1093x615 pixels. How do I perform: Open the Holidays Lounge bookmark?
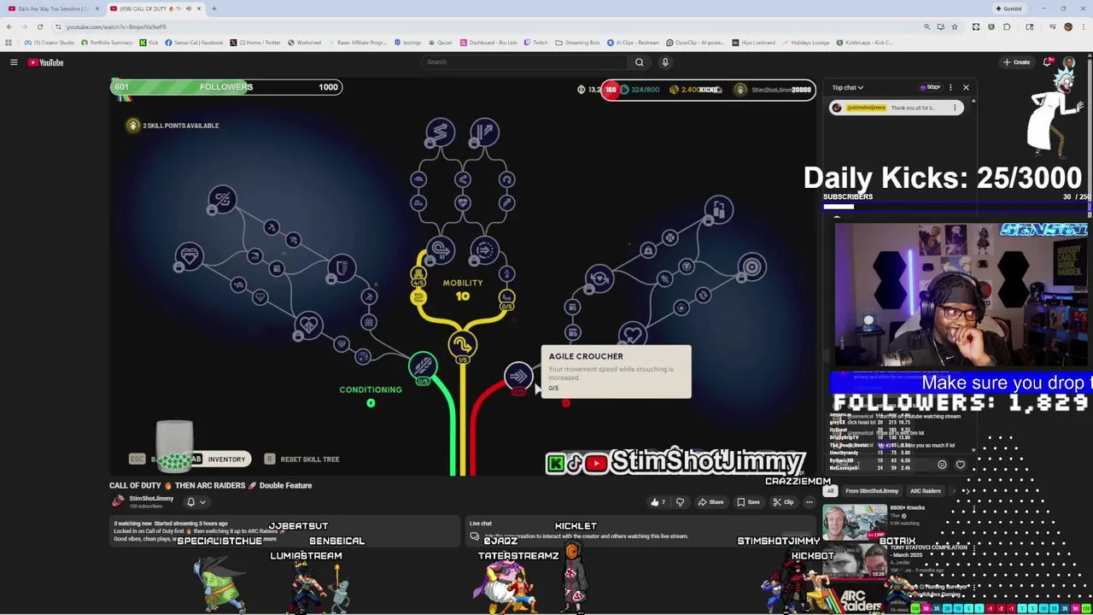(806, 43)
